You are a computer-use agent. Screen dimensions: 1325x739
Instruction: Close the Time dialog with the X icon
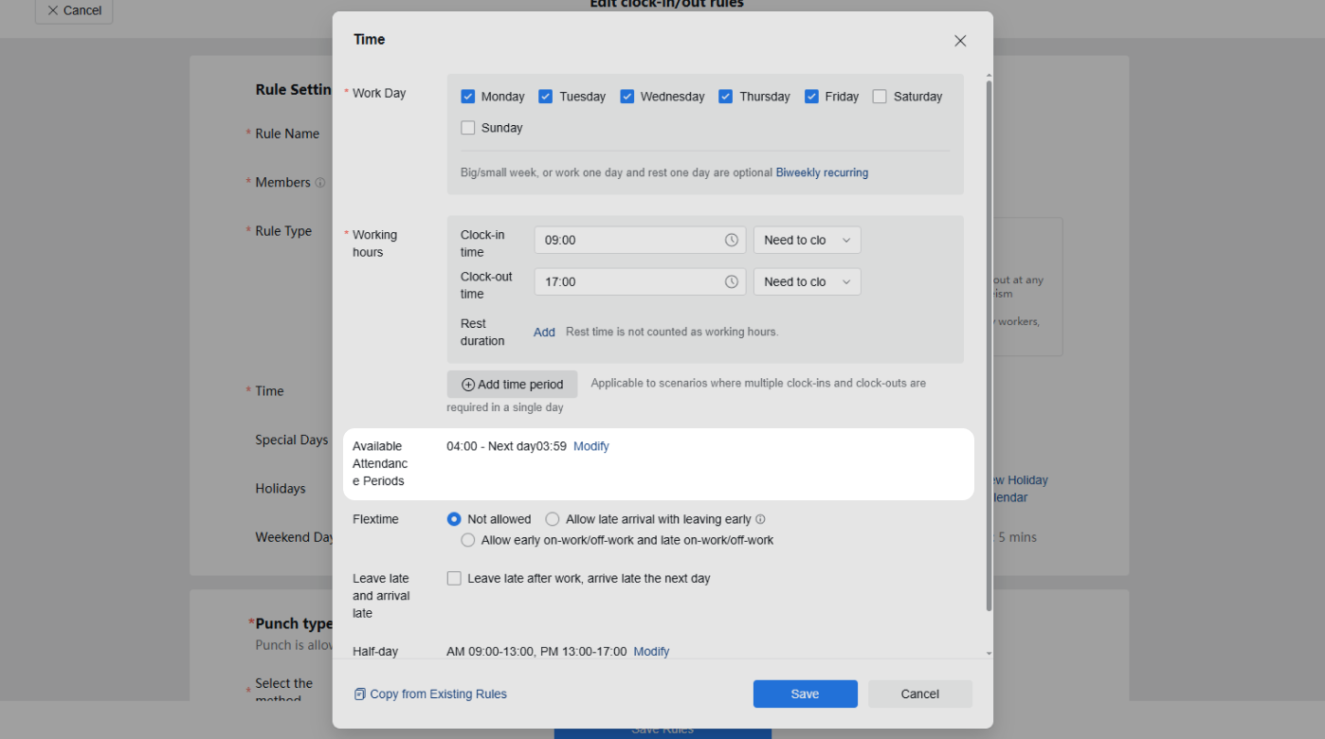[960, 41]
